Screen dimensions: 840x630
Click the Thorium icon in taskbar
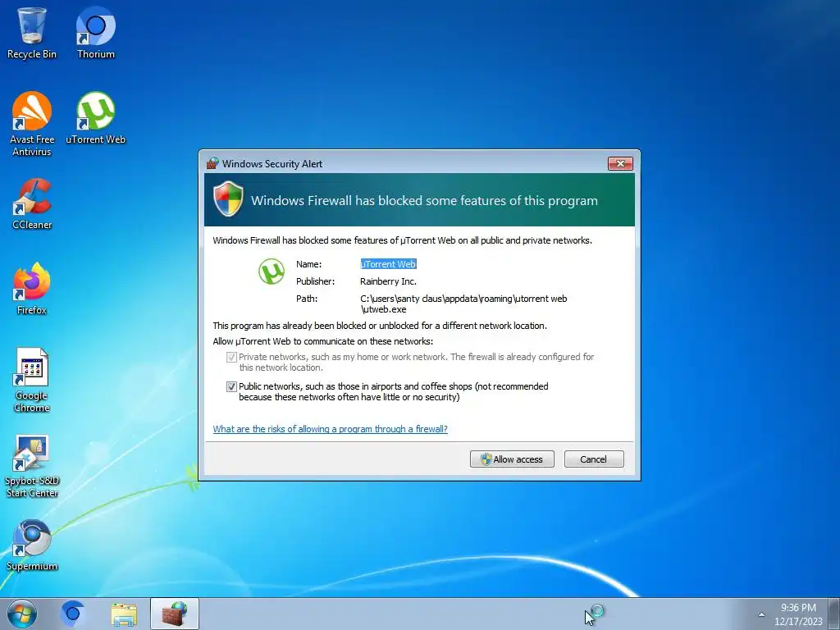coord(72,614)
